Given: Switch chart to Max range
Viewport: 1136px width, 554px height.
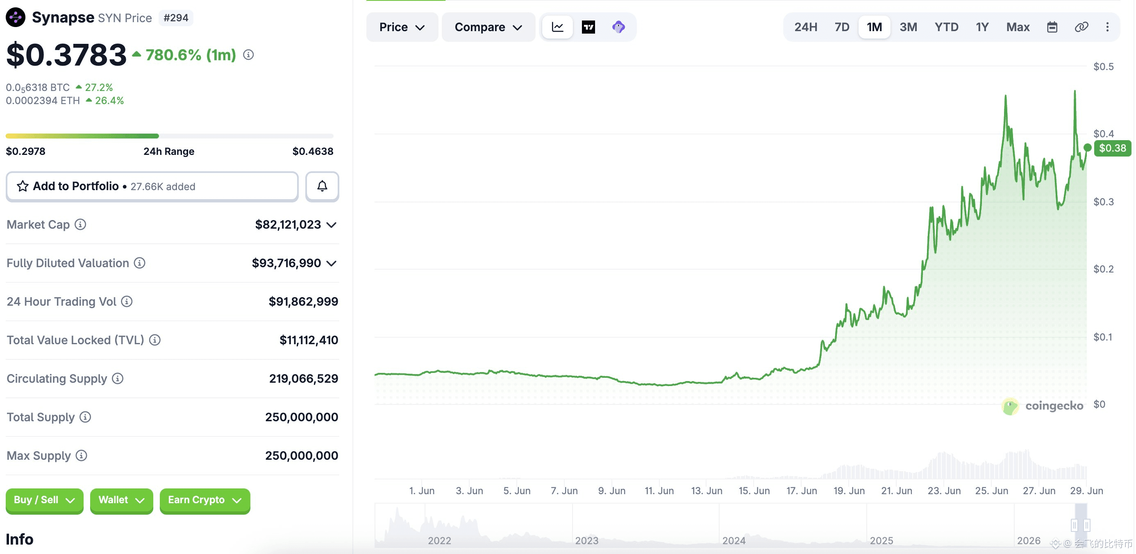Looking at the screenshot, I should pos(1018,27).
